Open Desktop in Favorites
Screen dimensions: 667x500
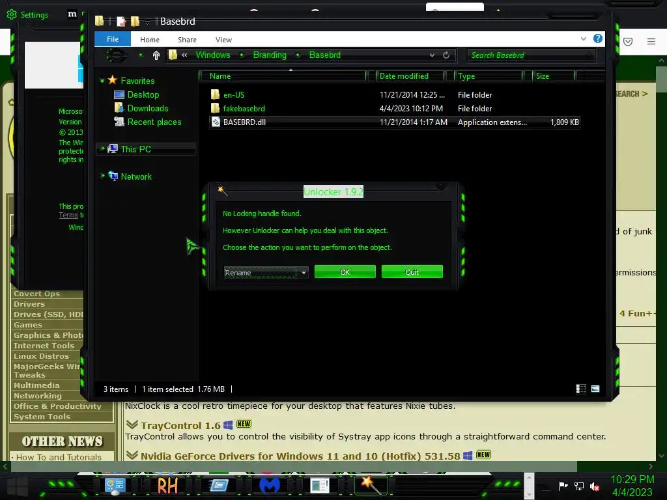tap(143, 94)
